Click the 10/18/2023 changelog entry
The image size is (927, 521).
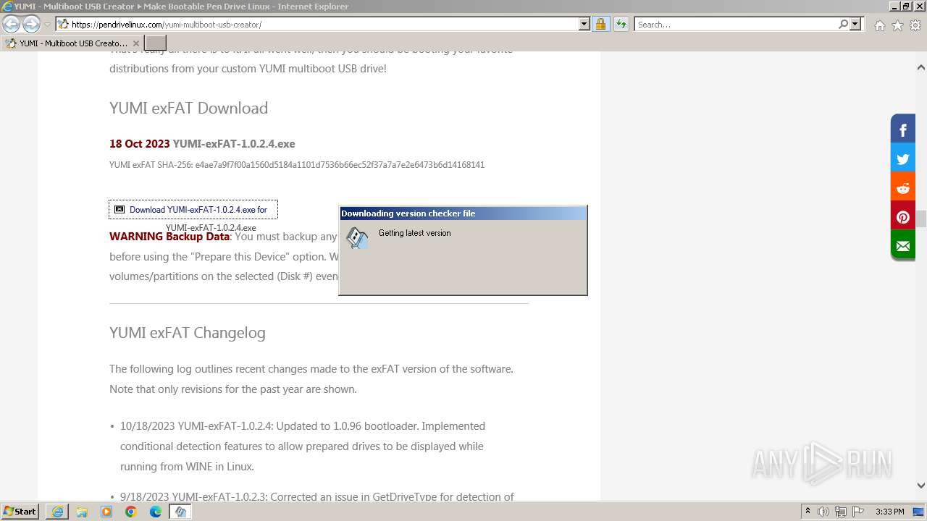303,446
